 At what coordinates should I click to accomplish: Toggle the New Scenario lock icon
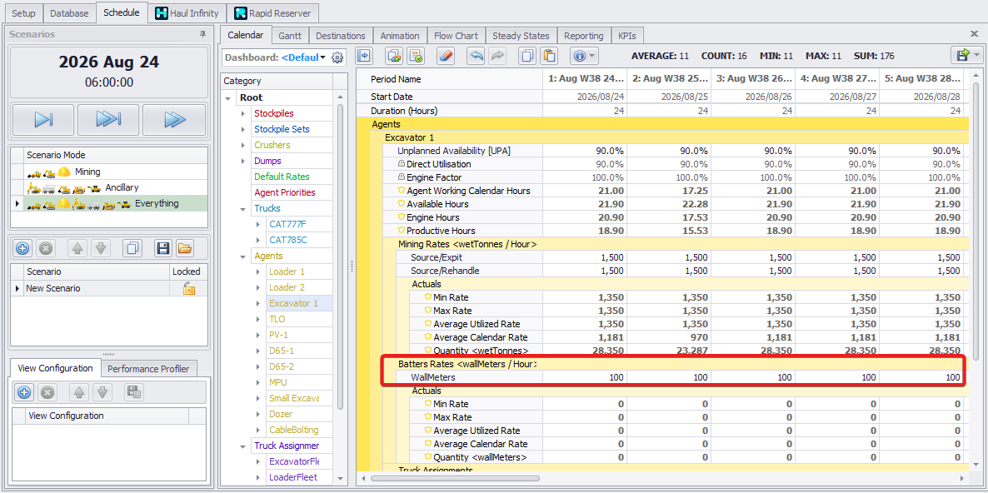189,288
